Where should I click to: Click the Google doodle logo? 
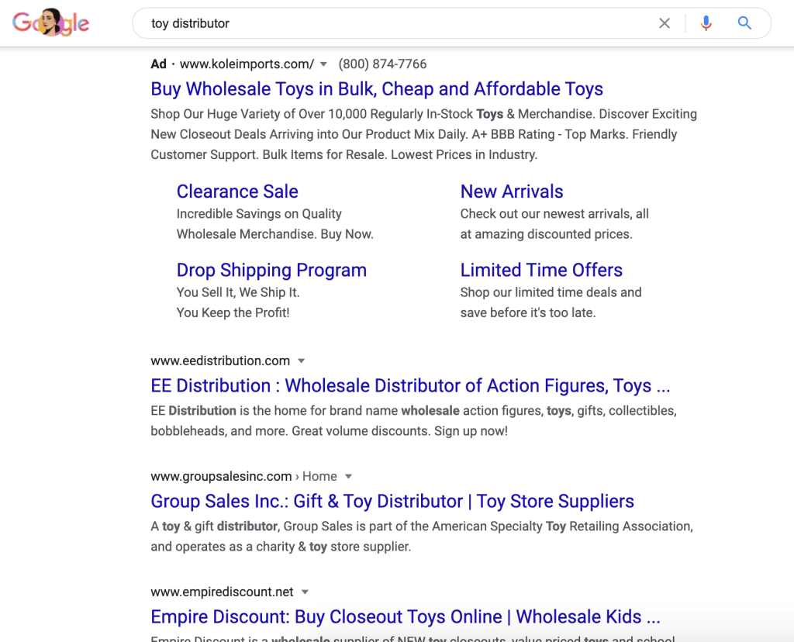click(50, 22)
